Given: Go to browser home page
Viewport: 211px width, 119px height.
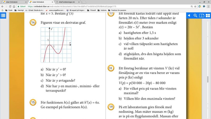Looking at the screenshot, I should point(14,6).
